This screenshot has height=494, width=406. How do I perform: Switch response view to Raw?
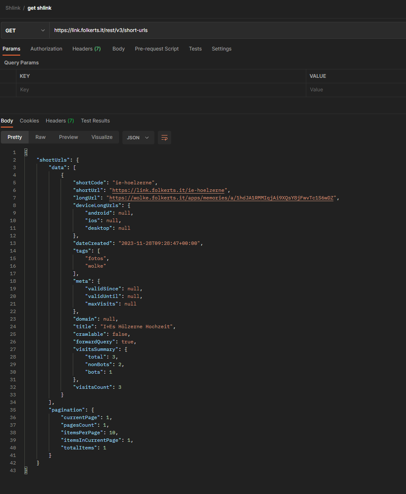(x=40, y=137)
